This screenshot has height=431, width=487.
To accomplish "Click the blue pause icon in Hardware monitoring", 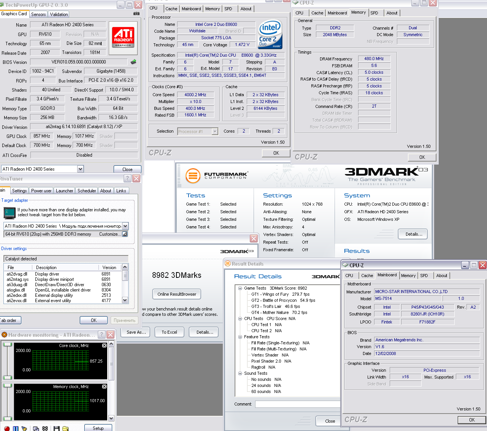I will tap(16, 429).
